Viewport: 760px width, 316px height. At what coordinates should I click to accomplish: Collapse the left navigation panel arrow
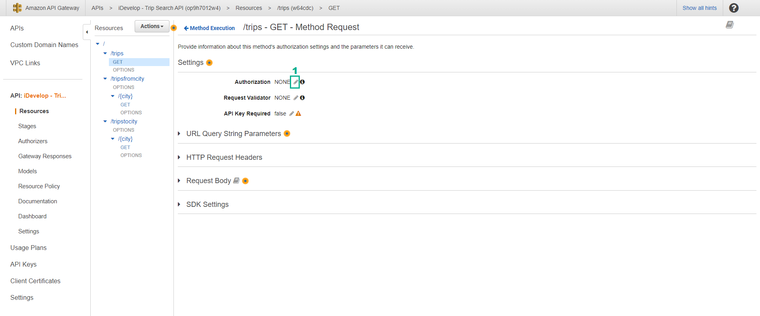87,32
